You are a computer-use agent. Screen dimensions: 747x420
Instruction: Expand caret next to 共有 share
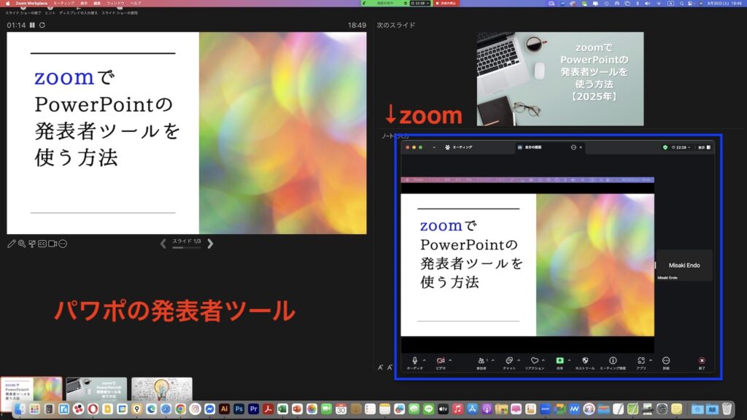pos(569,360)
